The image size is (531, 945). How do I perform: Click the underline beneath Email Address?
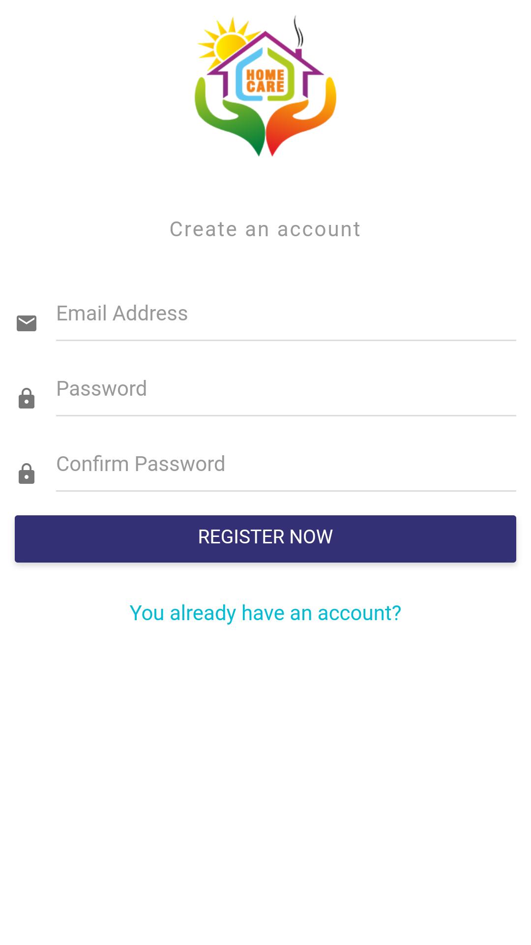point(285,340)
